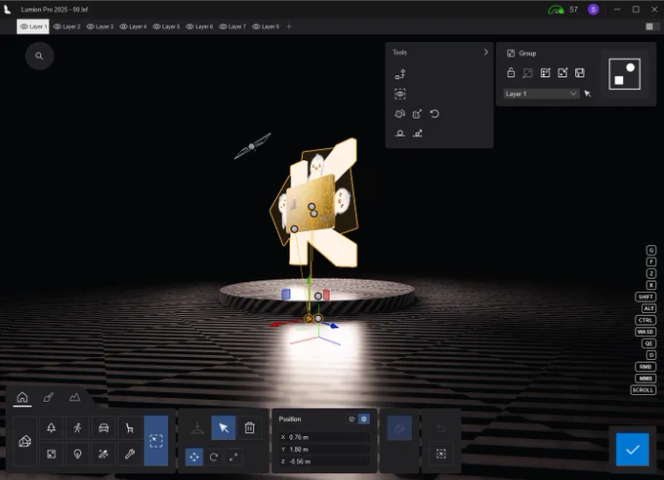Click the all-categories selection frame button
664x480 pixels.
(x=156, y=441)
